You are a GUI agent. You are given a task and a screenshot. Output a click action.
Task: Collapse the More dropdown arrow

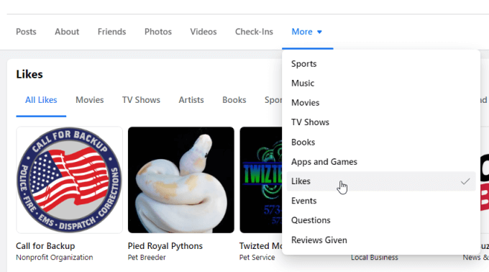coord(319,32)
